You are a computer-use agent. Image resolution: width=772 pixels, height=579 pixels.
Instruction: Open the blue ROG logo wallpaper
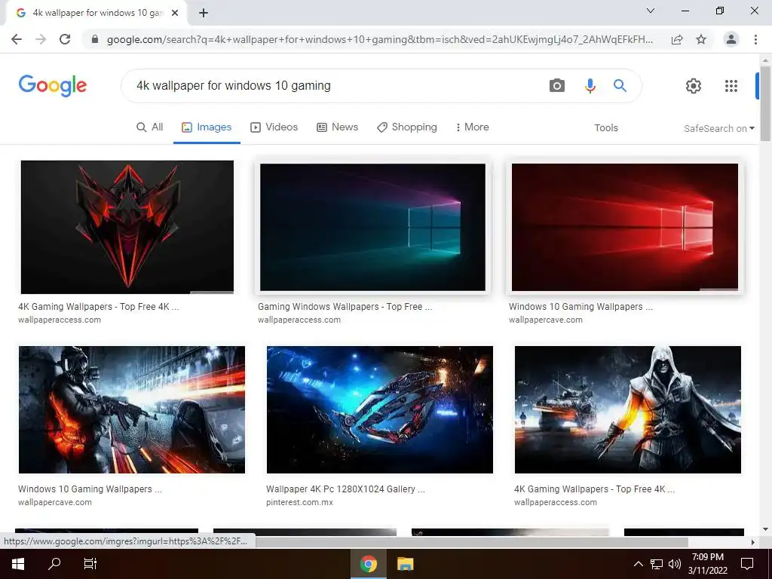point(380,409)
